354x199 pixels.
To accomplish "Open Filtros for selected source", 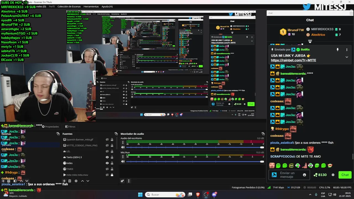I will (x=70, y=127).
